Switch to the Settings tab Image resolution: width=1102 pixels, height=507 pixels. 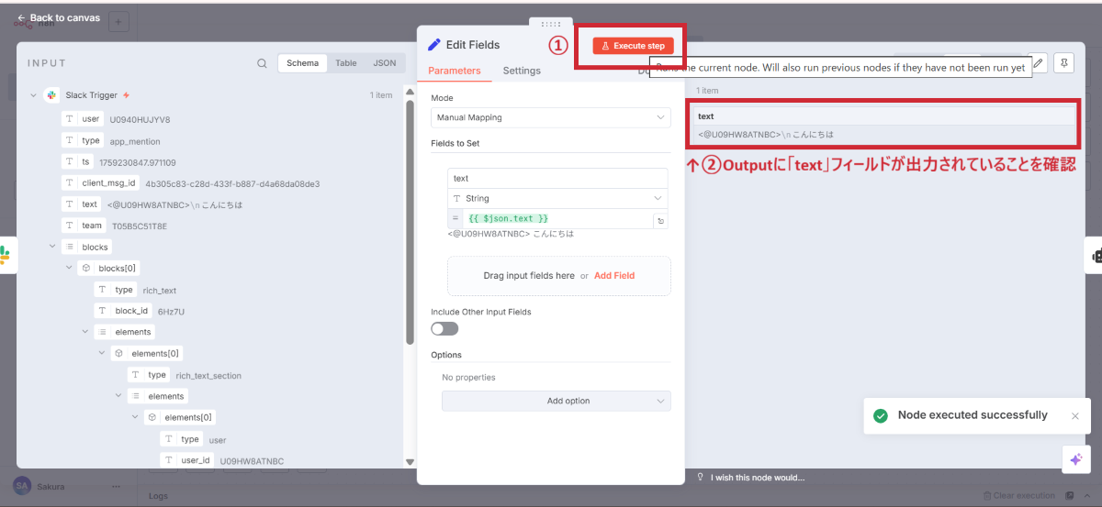[x=522, y=71]
